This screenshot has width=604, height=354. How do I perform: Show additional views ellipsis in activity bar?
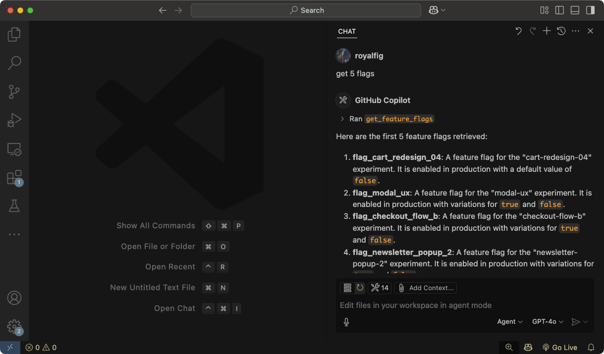[14, 235]
